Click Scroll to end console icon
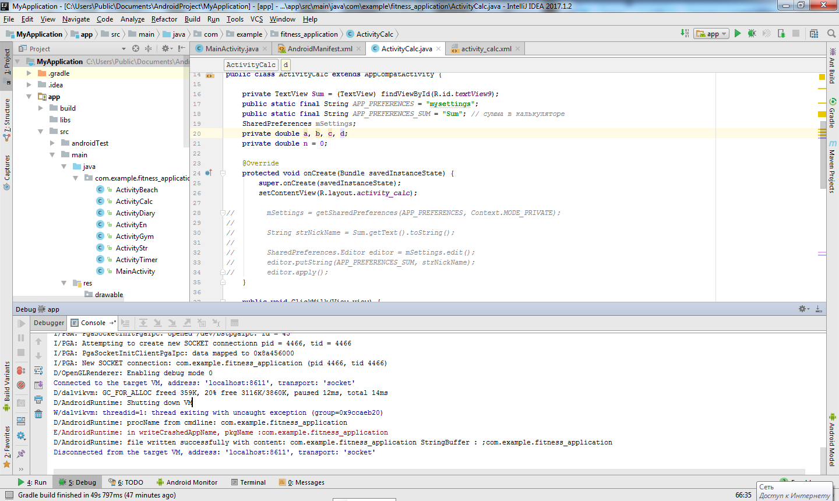This screenshot has height=501, width=839. (x=38, y=385)
